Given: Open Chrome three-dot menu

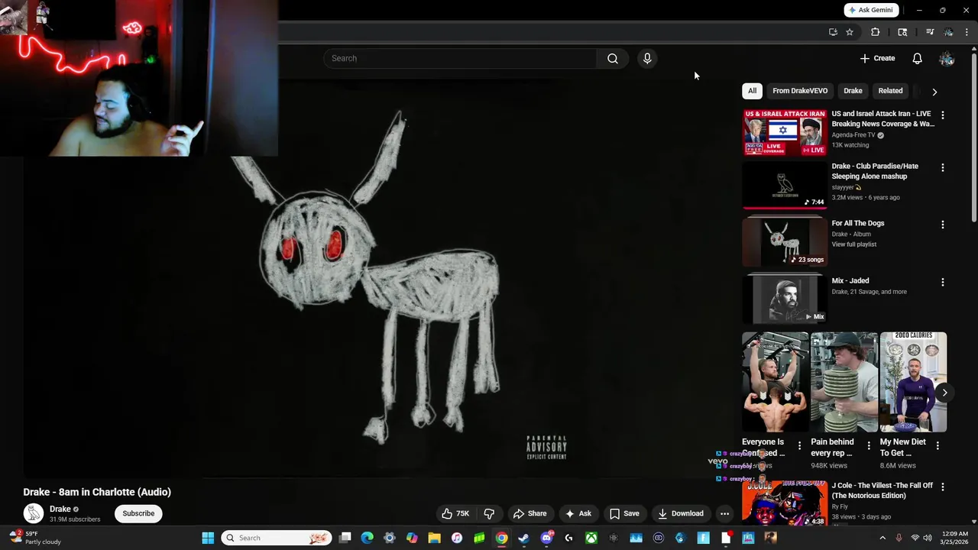Looking at the screenshot, I should point(967,32).
